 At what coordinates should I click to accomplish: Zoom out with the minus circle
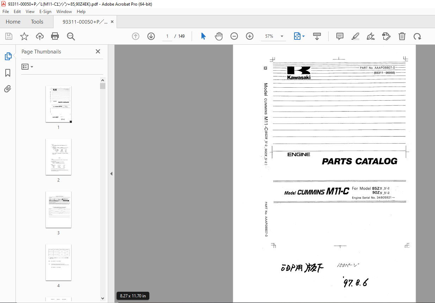[x=234, y=36]
